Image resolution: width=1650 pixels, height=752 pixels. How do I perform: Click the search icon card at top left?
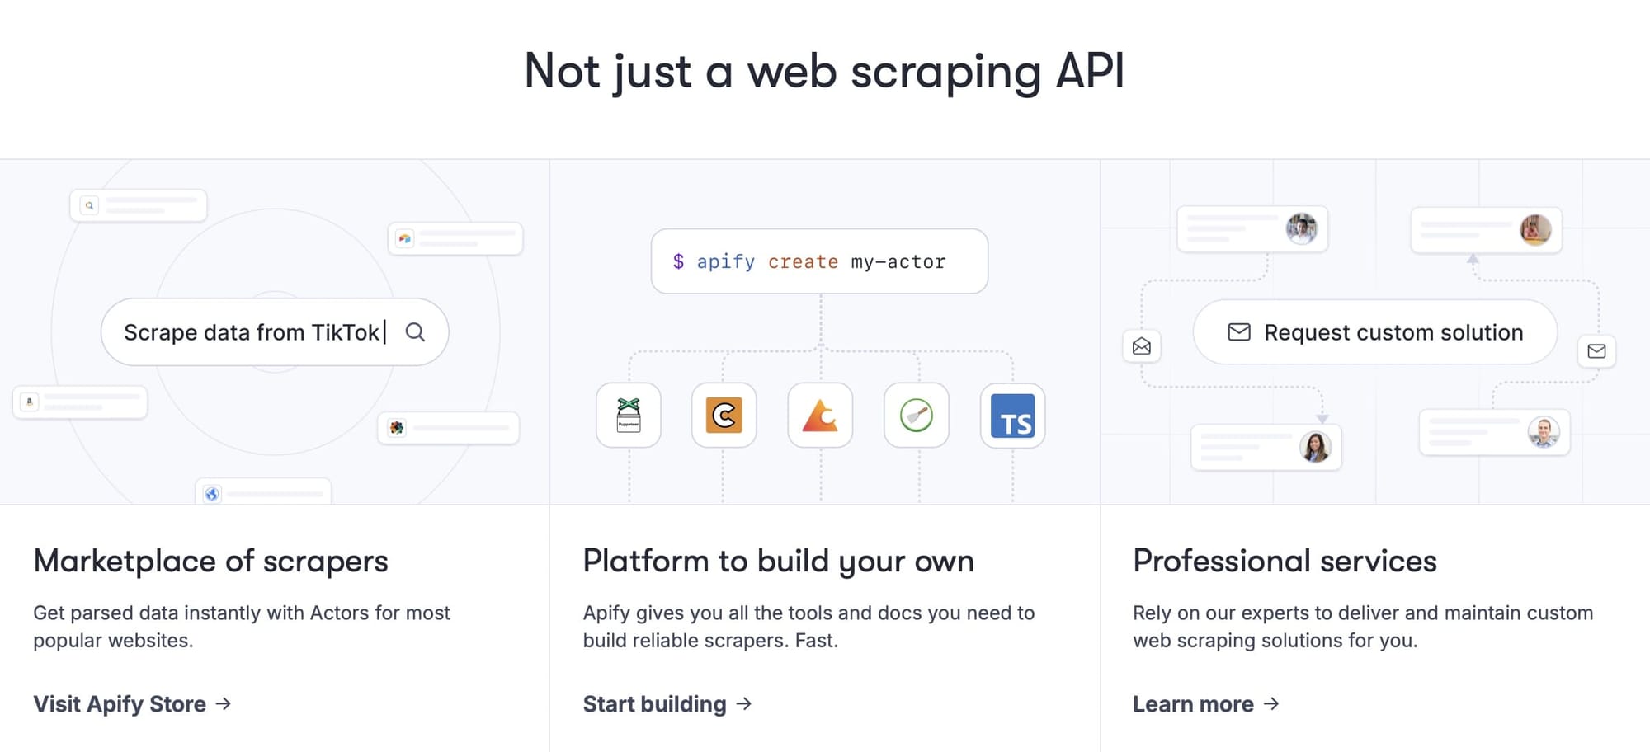87,205
